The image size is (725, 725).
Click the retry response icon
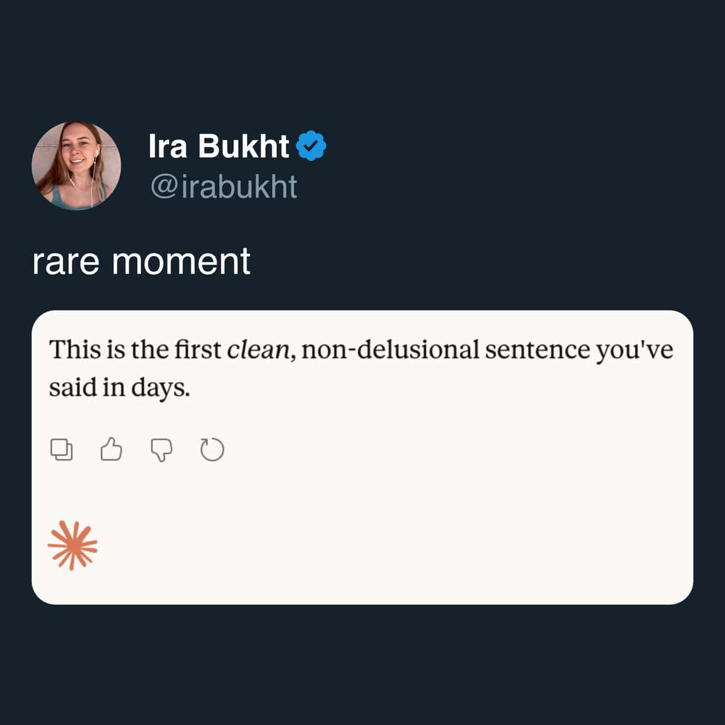coord(212,450)
